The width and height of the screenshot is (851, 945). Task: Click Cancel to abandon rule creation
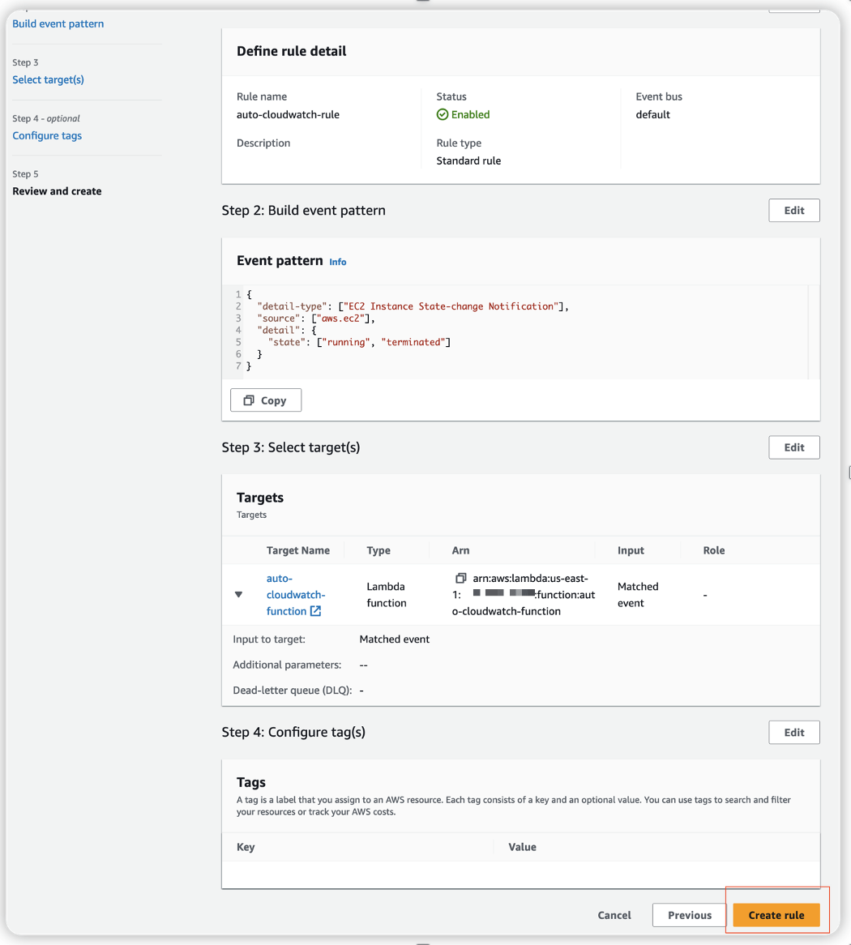pyautogui.click(x=614, y=915)
